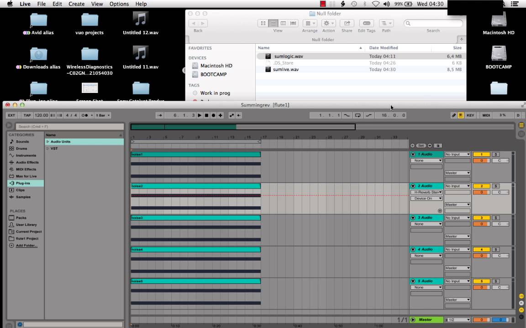Click Live's browser search field
The width and height of the screenshot is (526, 328).
click(x=70, y=127)
